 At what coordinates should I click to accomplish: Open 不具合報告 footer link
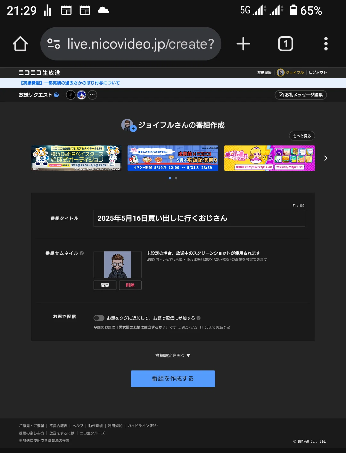58,426
